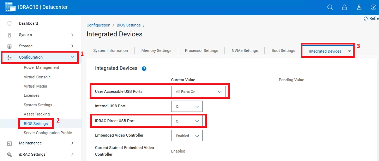Viewport: 379px width, 161px height.
Task: Click the System server icon
Action: [10, 35]
